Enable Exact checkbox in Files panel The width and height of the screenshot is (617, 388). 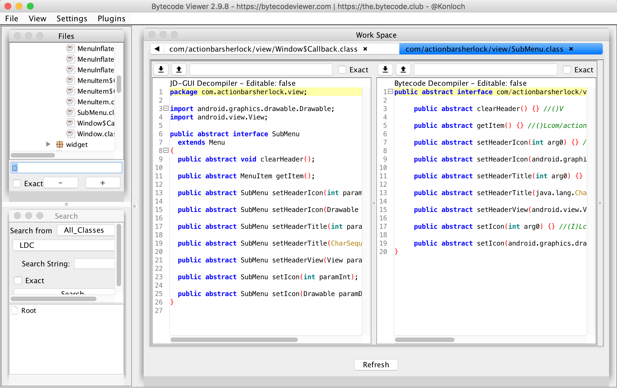pos(17,183)
